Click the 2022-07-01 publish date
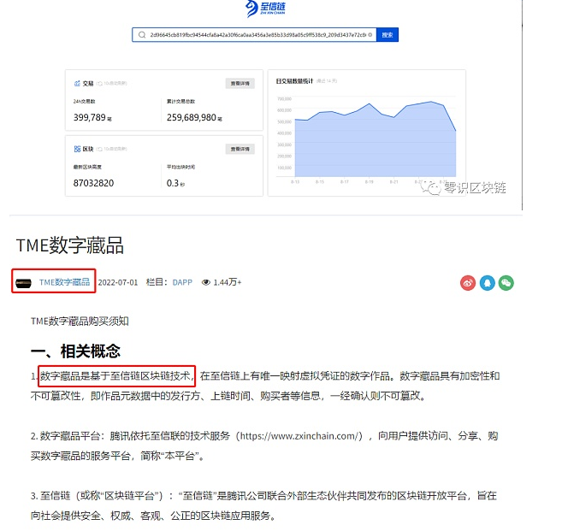 (118, 282)
